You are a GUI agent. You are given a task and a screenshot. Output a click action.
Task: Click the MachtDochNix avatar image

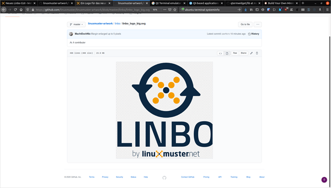pyautogui.click(x=71, y=34)
